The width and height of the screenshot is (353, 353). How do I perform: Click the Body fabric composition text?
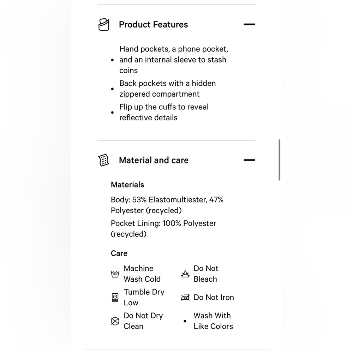click(167, 205)
